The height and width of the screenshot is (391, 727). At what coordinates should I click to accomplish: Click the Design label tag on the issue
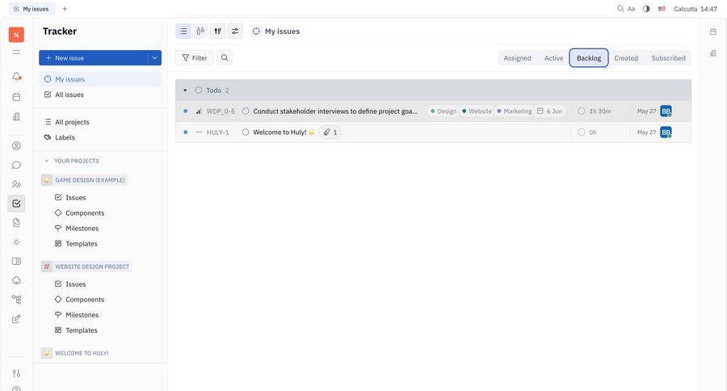tap(443, 111)
